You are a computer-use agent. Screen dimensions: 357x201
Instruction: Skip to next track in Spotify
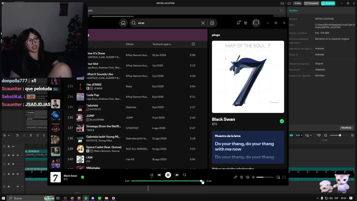[177, 175]
